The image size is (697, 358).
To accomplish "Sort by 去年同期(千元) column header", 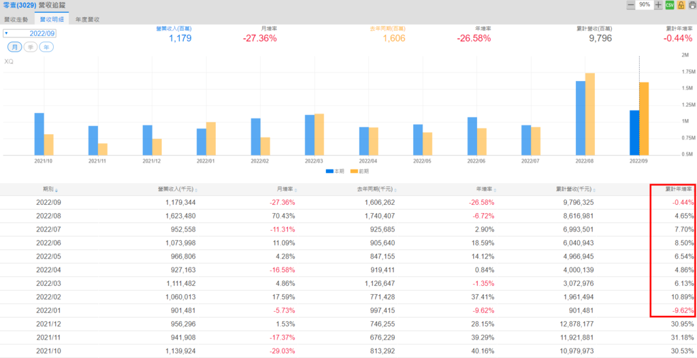I will tap(376, 189).
